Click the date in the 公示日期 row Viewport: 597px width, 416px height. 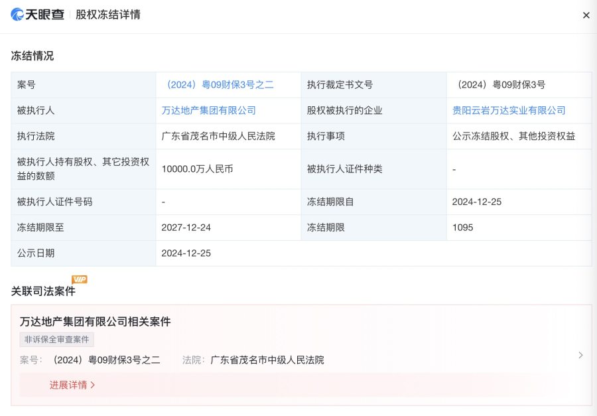click(x=186, y=253)
